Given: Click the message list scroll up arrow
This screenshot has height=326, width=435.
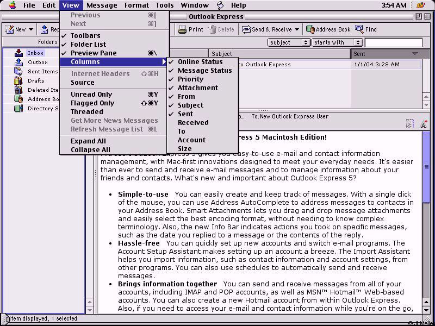Looking at the screenshot, I should coord(426,97).
